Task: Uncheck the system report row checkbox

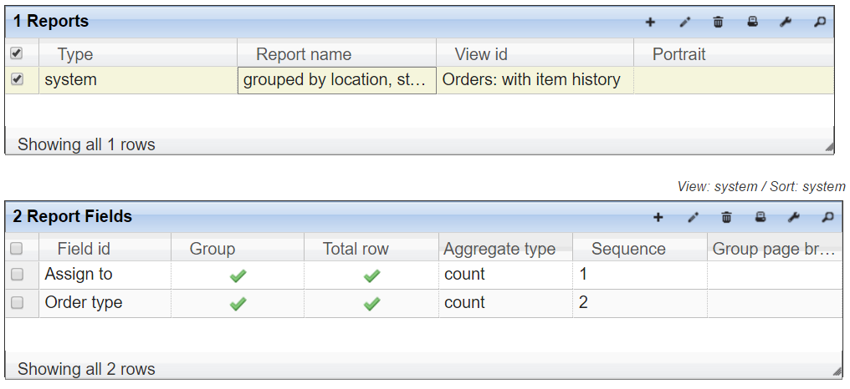Action: 17,79
